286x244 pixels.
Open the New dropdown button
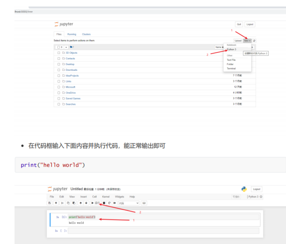pos(247,41)
